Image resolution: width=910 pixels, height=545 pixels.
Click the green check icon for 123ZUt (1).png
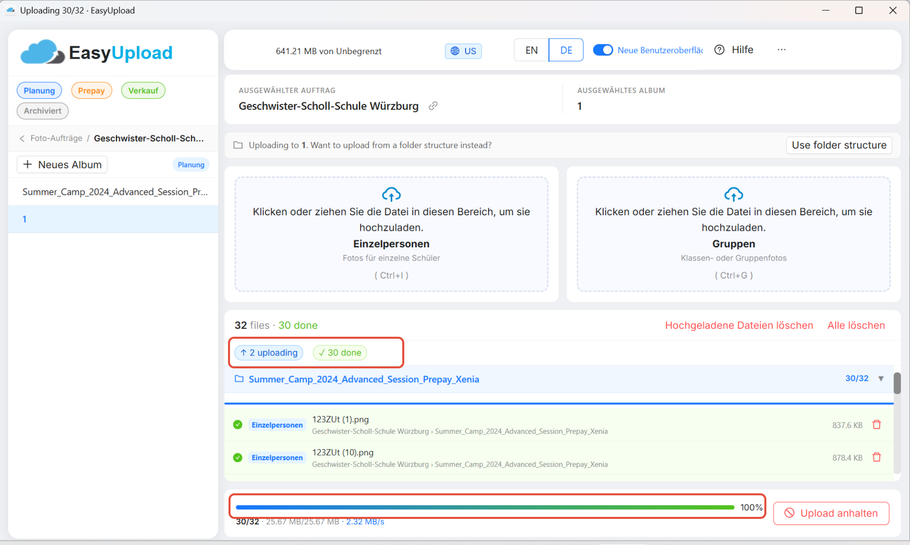(x=238, y=425)
